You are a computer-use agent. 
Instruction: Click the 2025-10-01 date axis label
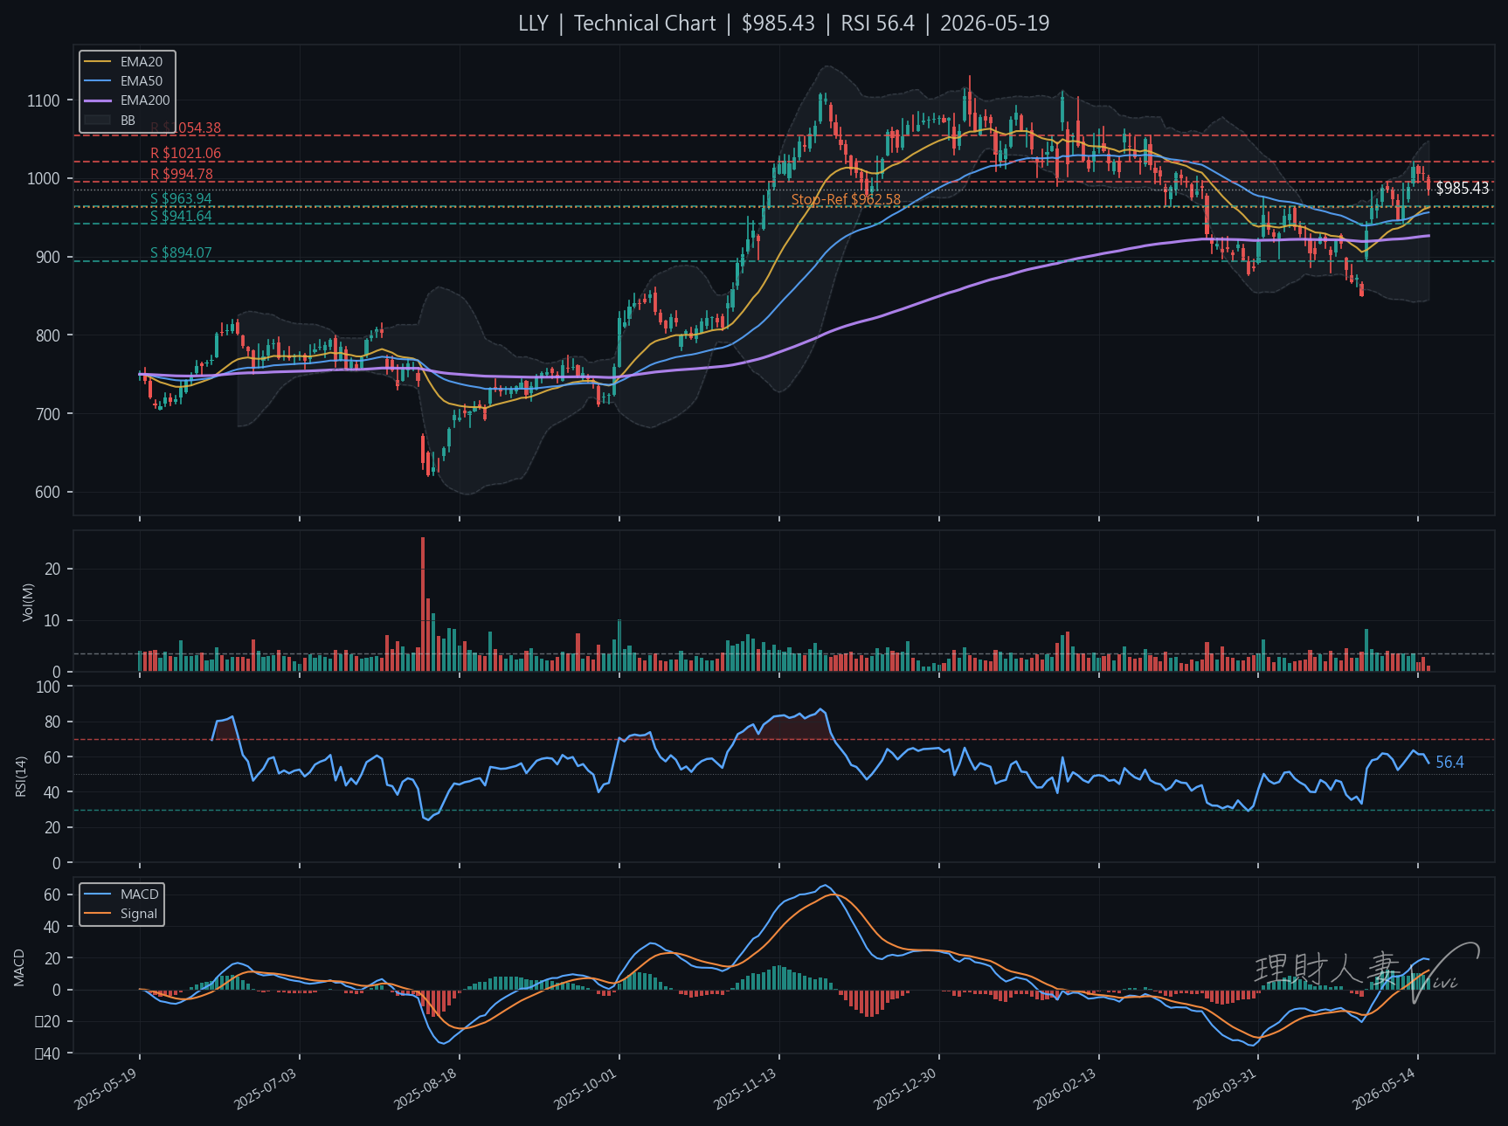click(585, 1089)
